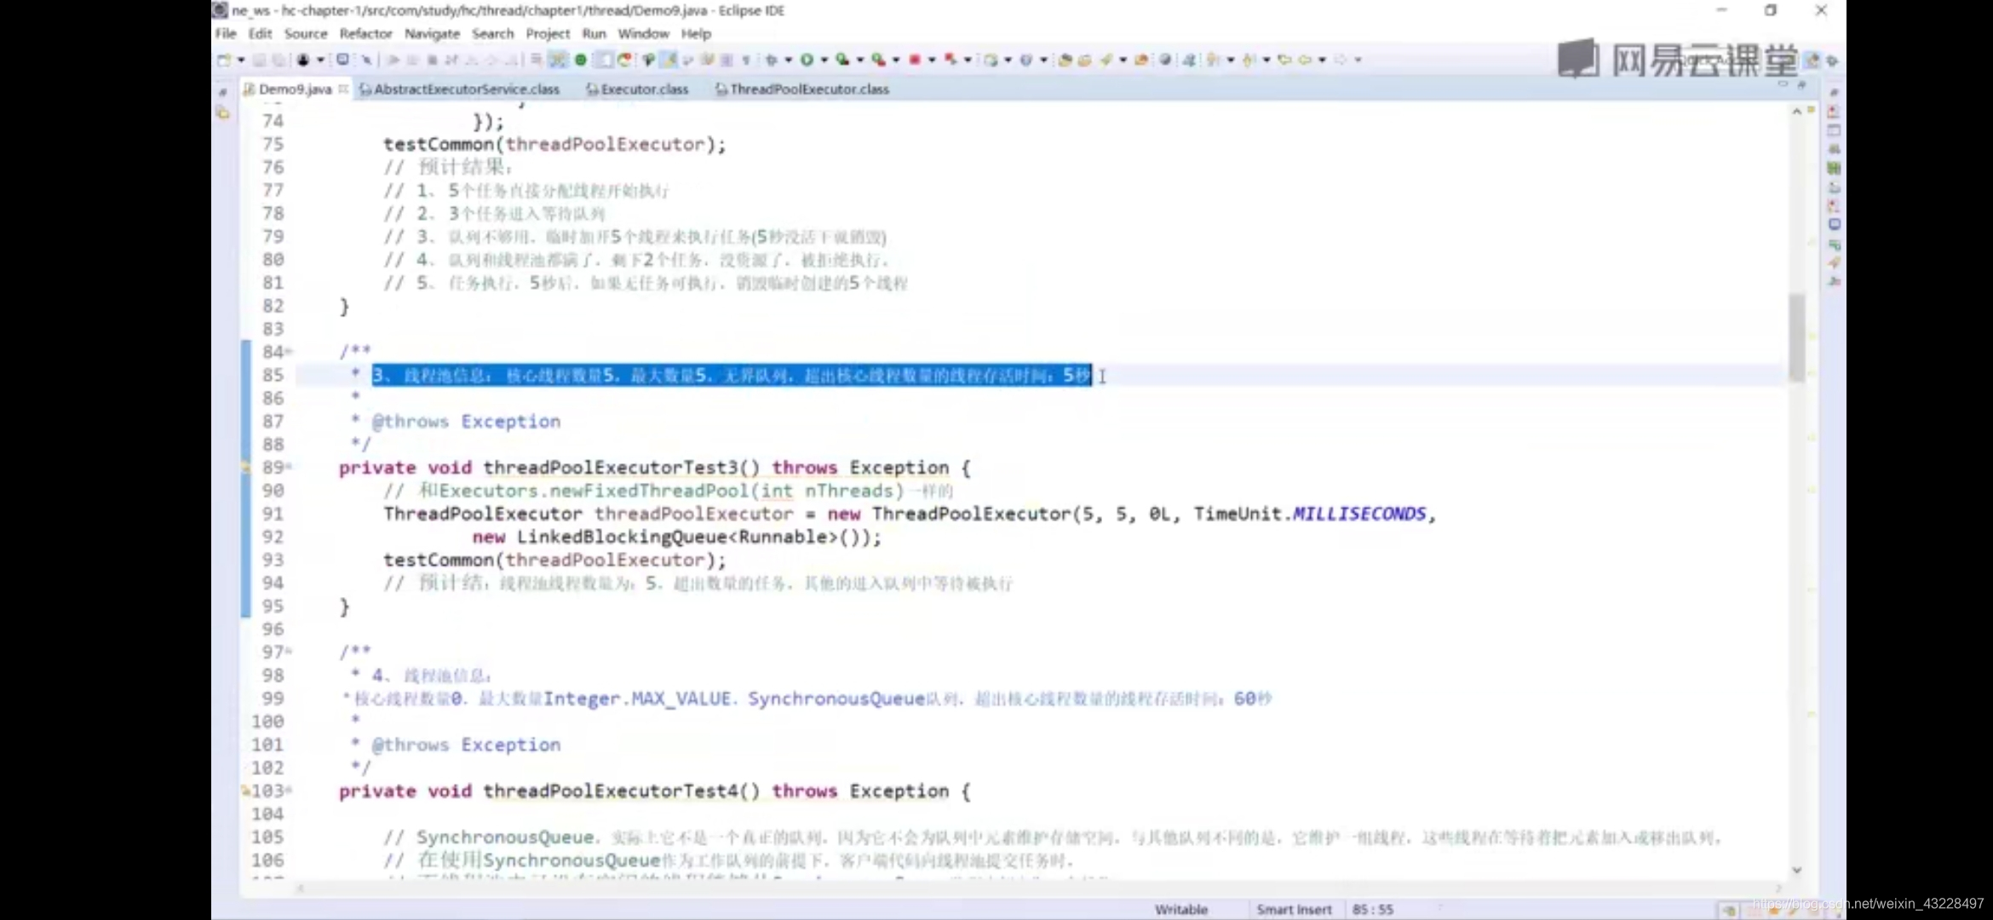Open the New file dropdown arrow
1993x920 pixels.
(x=241, y=60)
